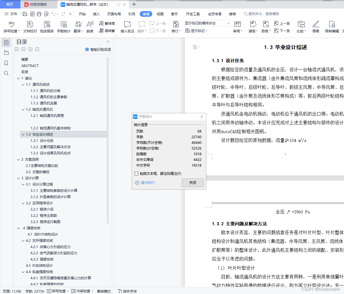
Task: Insert a comment with 插入批注
Action: click(x=127, y=27)
